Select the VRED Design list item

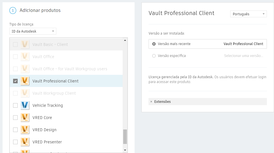click(44, 130)
